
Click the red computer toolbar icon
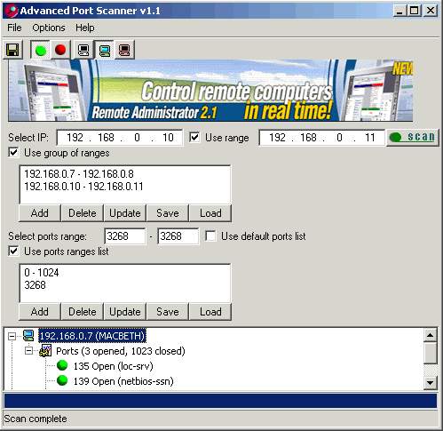coord(124,50)
